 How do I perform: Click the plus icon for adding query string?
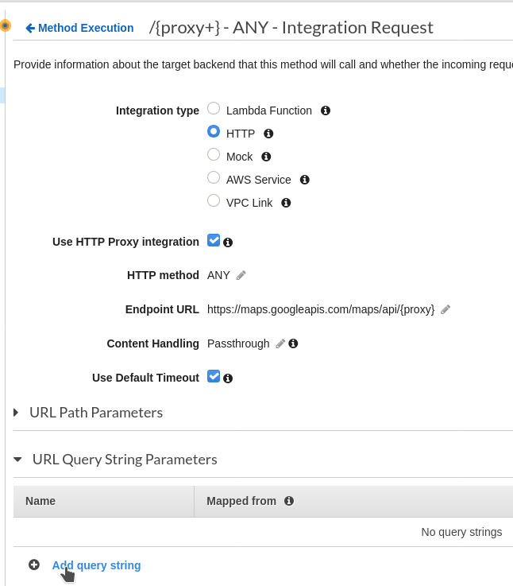pos(34,565)
